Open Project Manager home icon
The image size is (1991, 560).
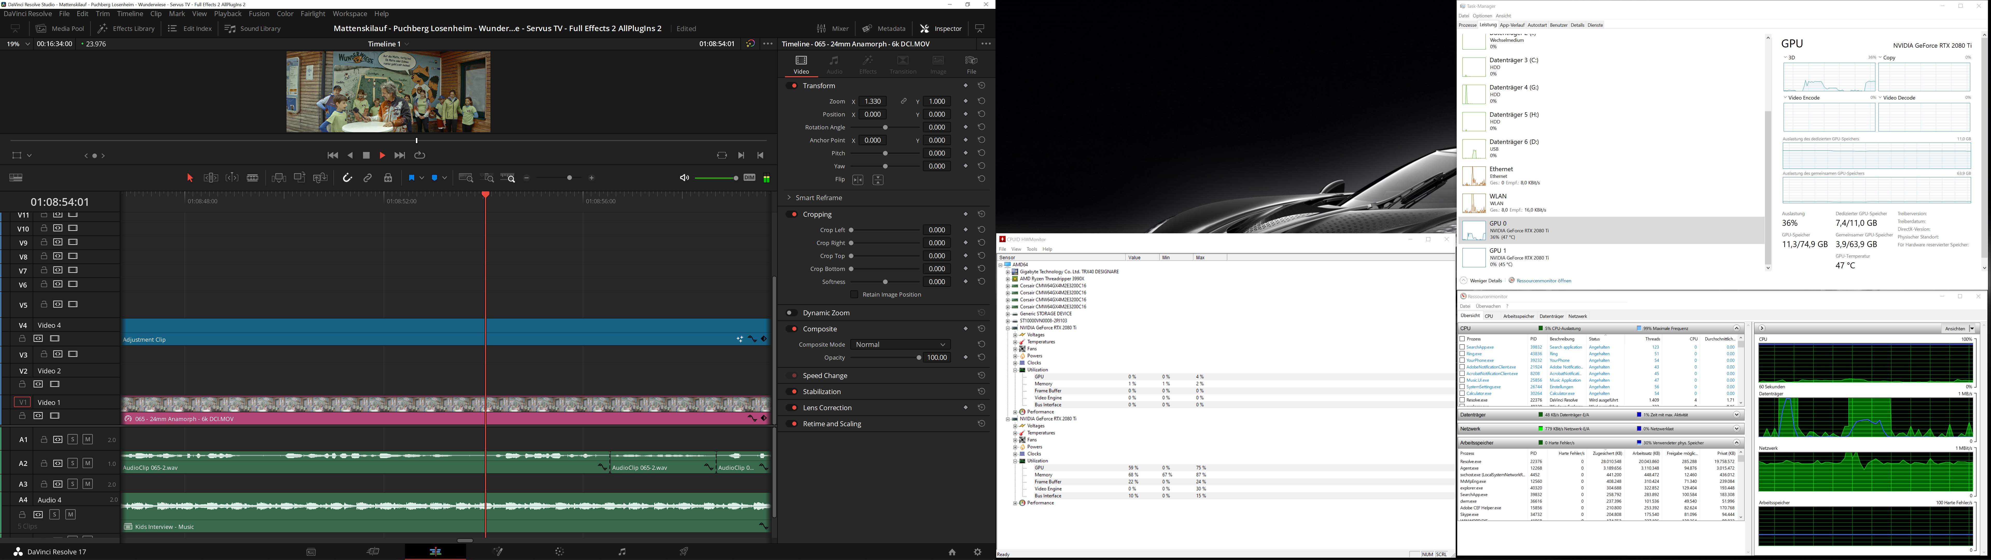(952, 552)
